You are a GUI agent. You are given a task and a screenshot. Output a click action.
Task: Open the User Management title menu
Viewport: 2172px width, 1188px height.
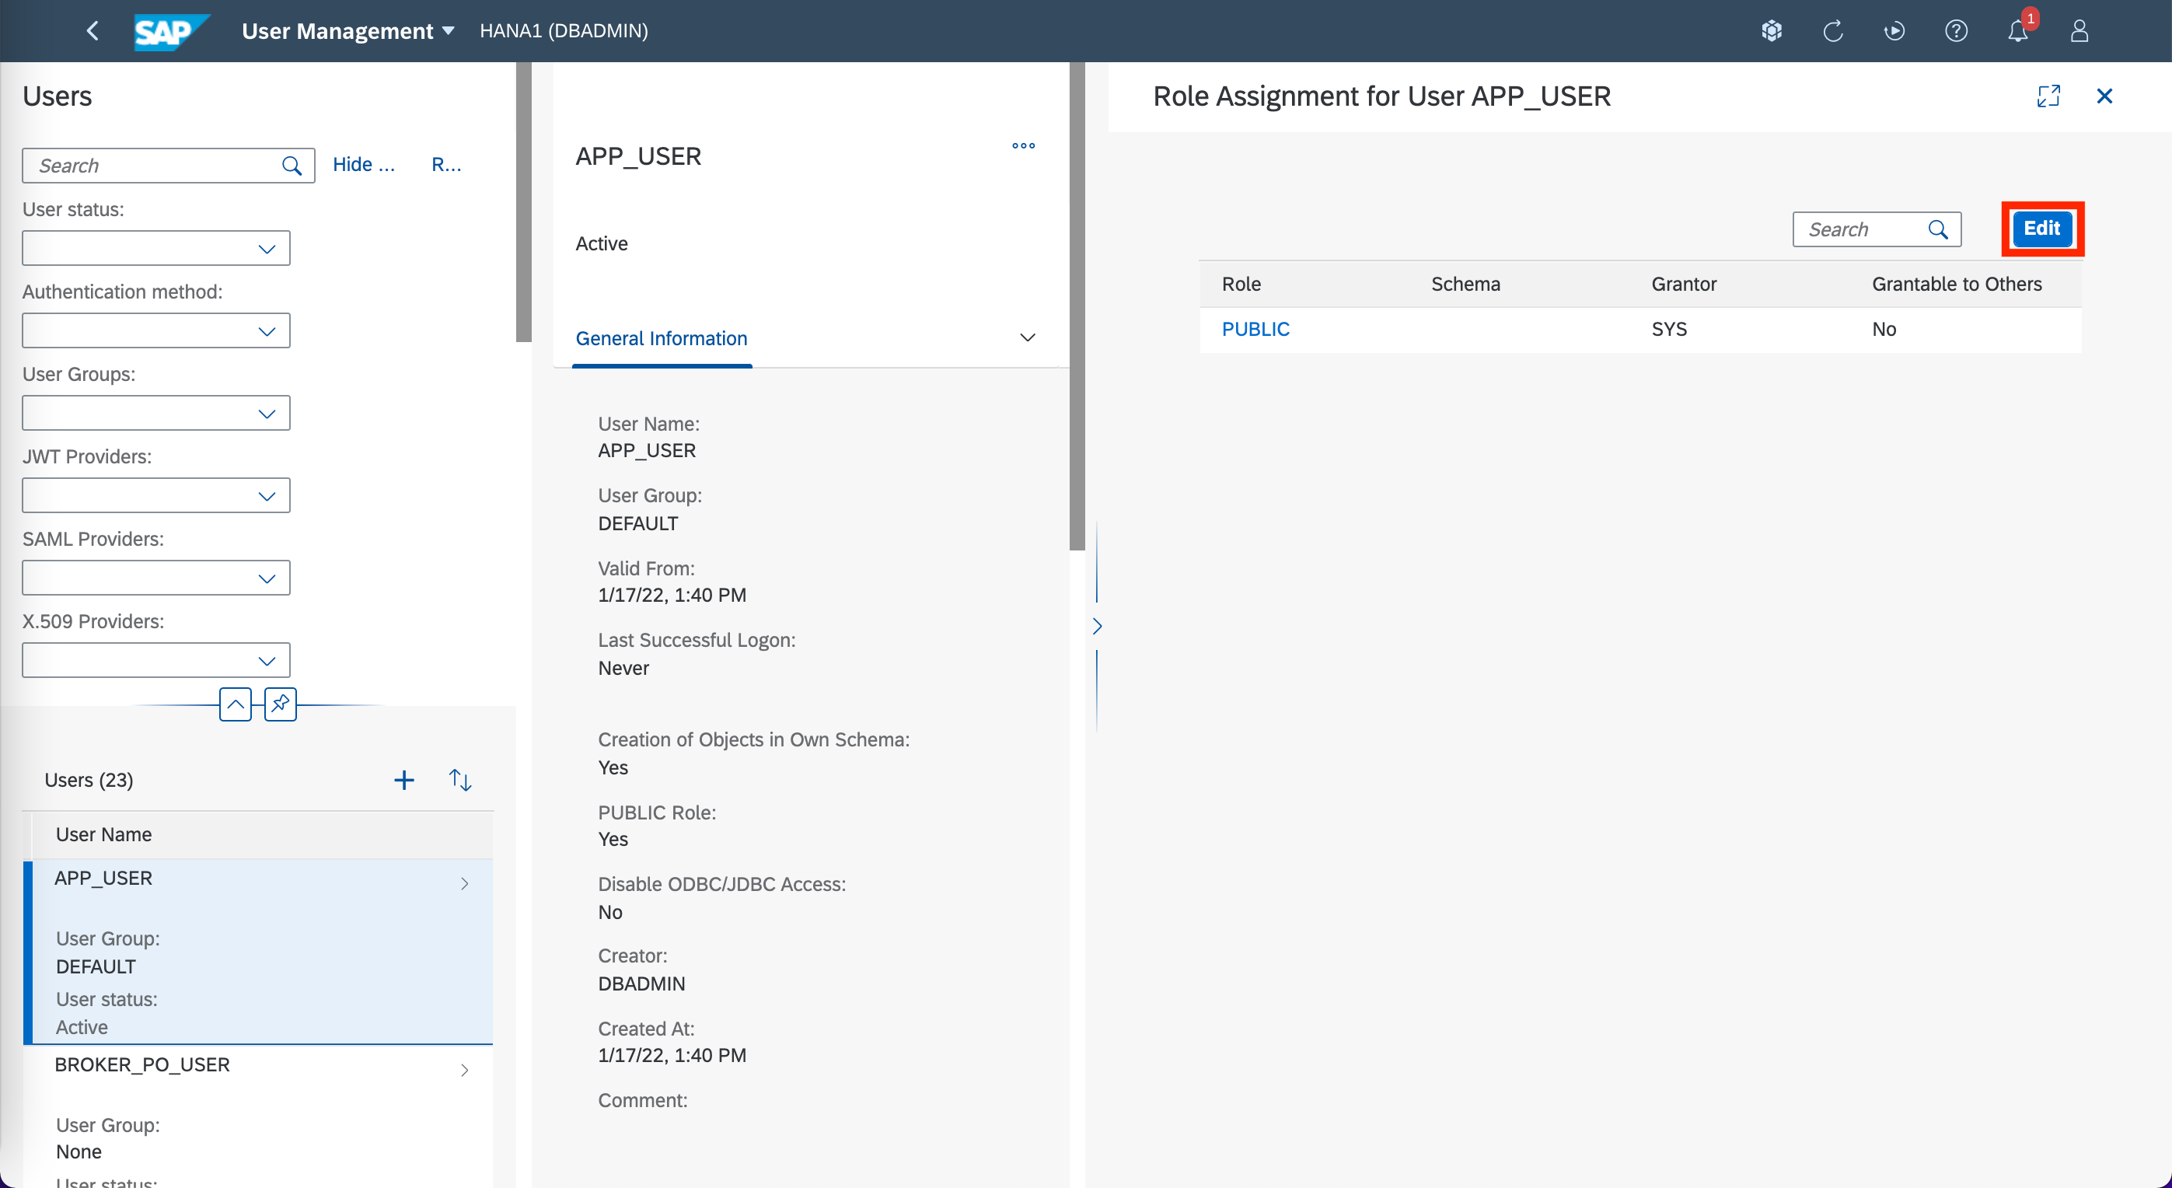[347, 31]
